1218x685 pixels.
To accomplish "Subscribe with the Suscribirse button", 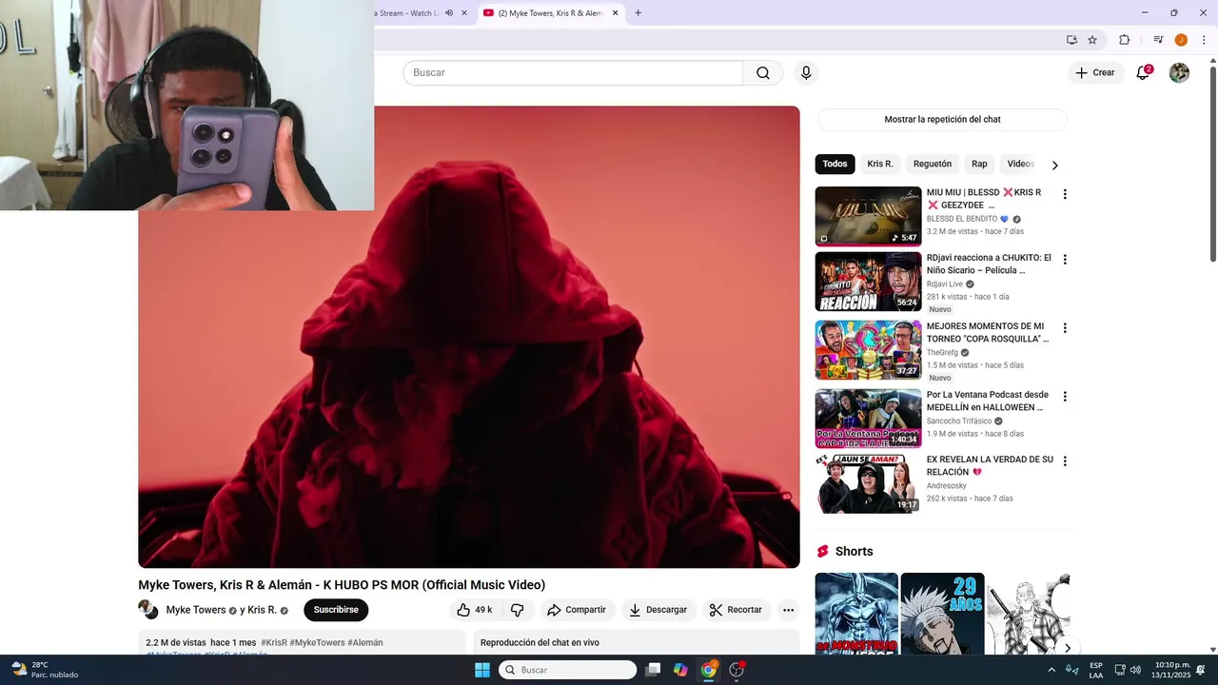I will (x=336, y=610).
